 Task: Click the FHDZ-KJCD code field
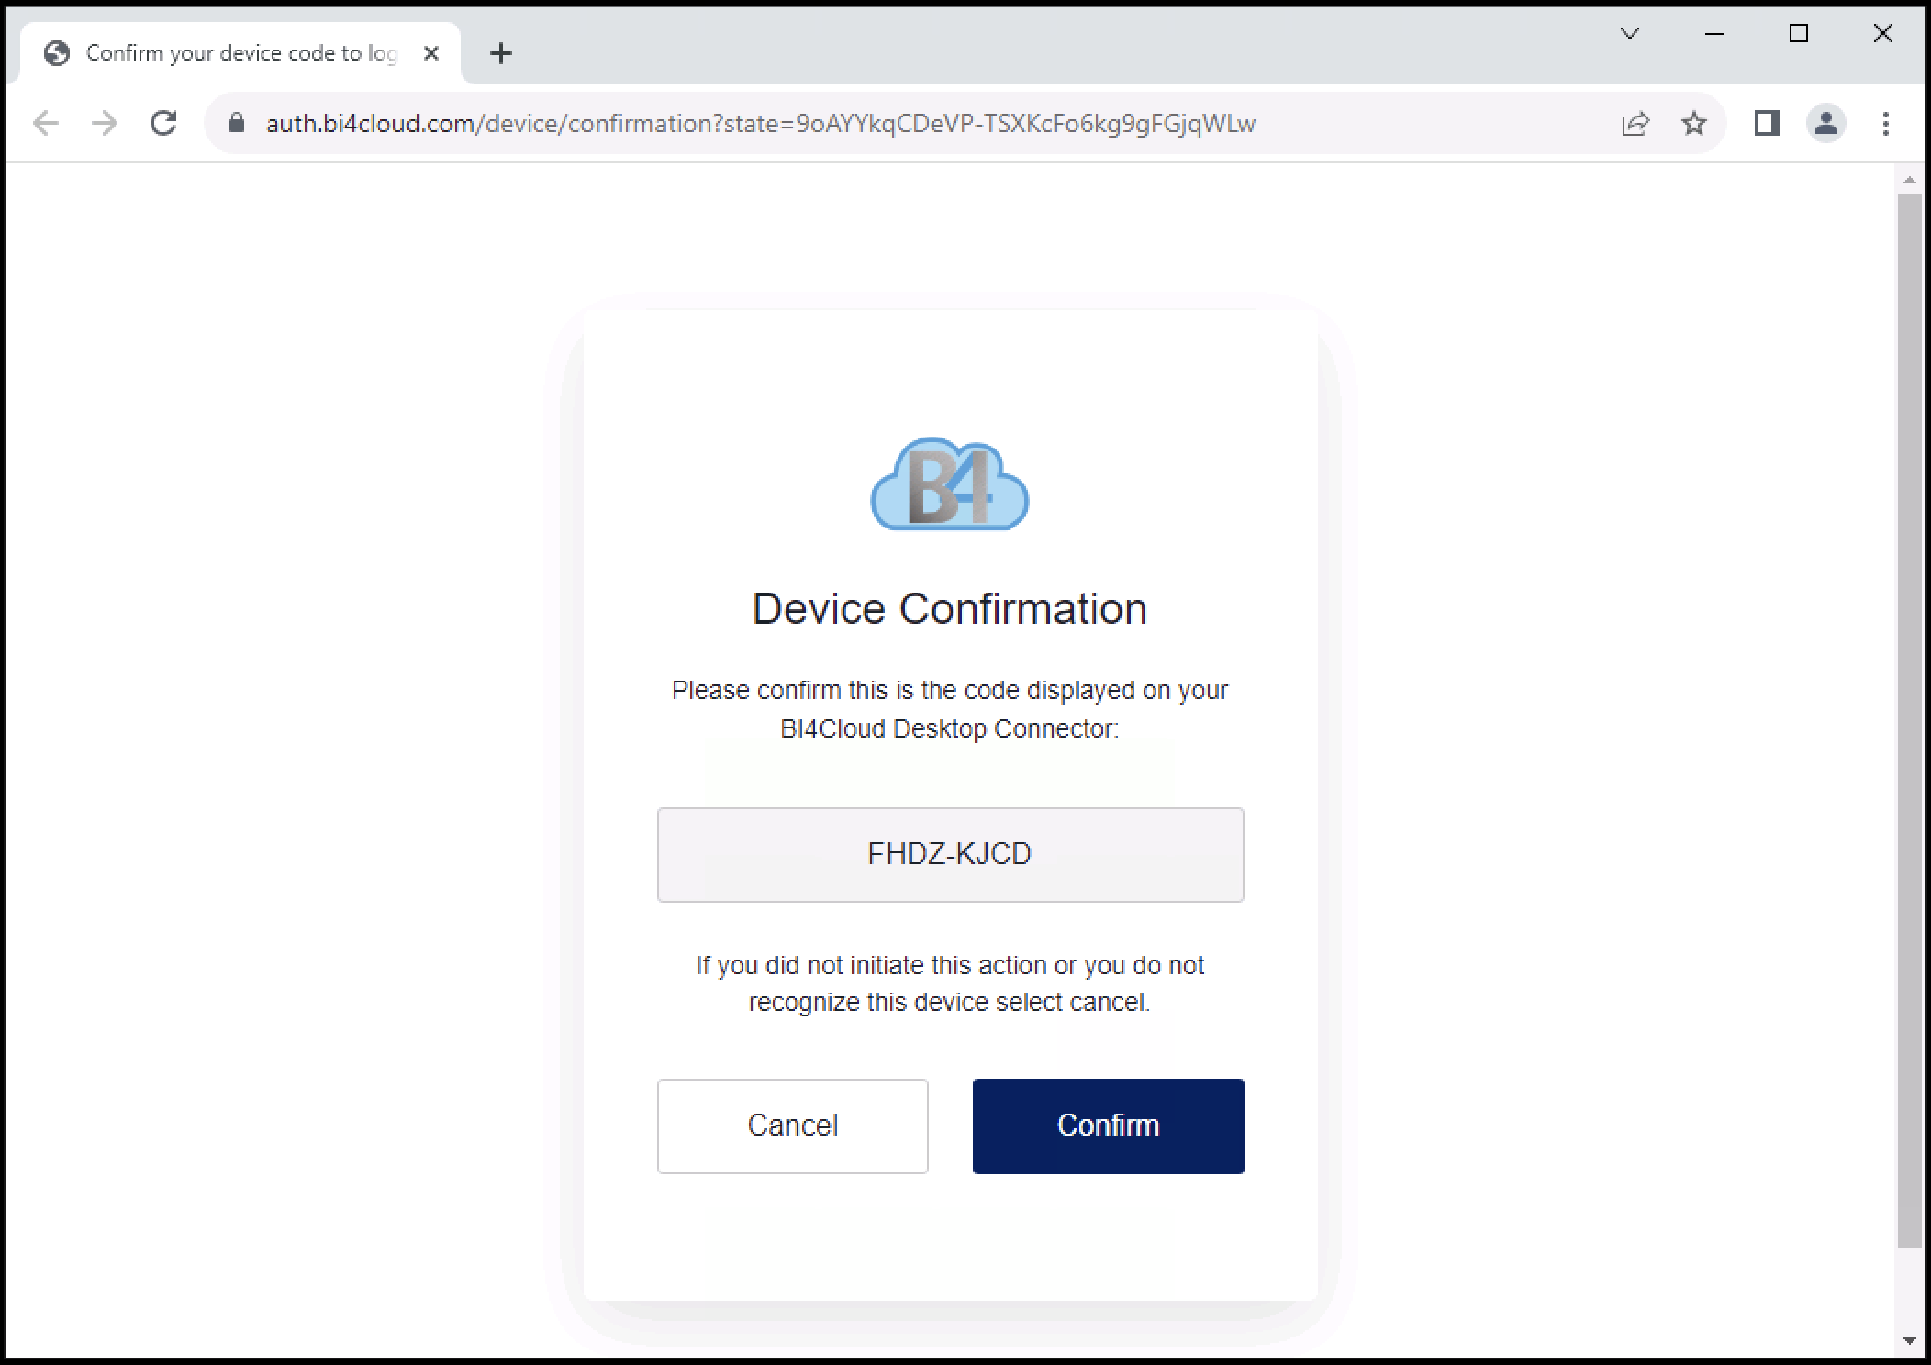950,854
